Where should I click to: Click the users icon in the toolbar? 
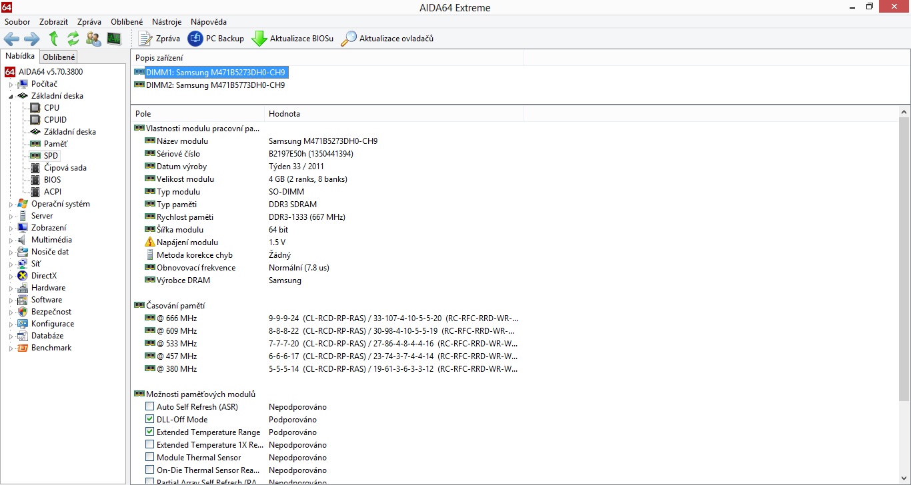coord(94,39)
